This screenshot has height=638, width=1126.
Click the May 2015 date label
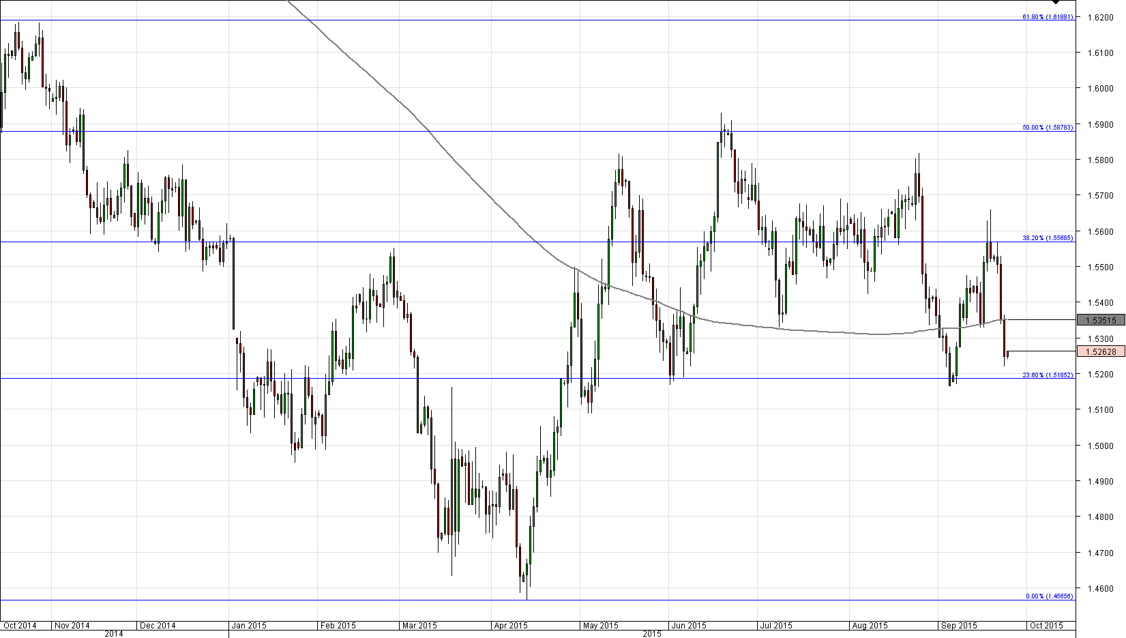[x=600, y=625]
